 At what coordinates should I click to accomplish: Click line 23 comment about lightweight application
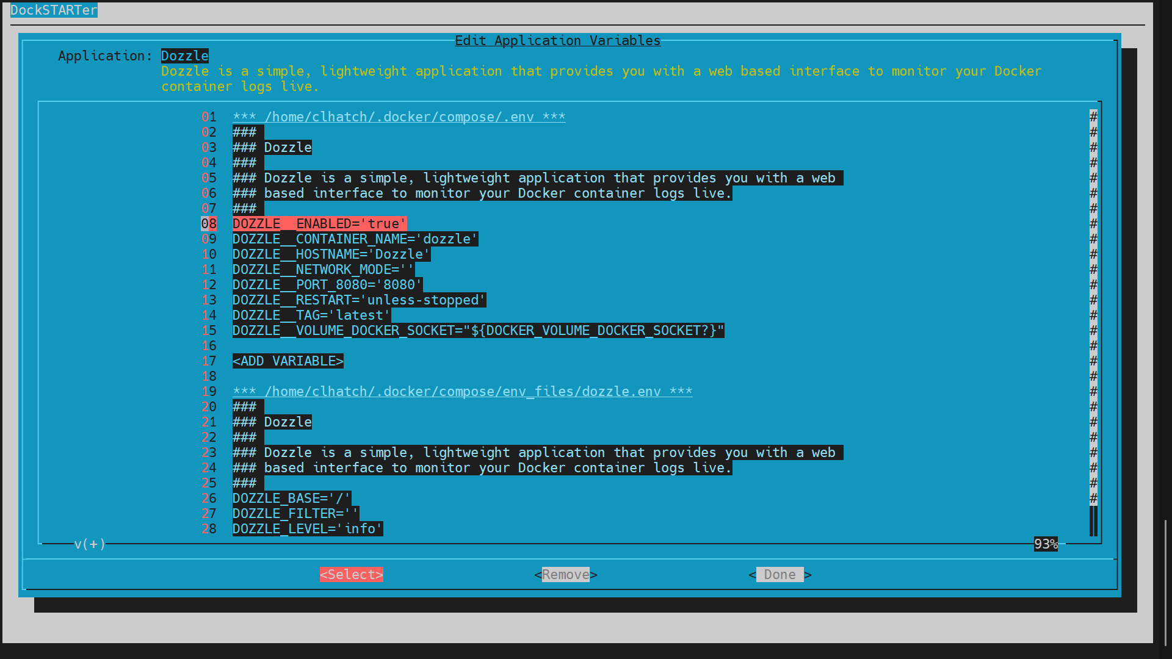[x=538, y=452]
